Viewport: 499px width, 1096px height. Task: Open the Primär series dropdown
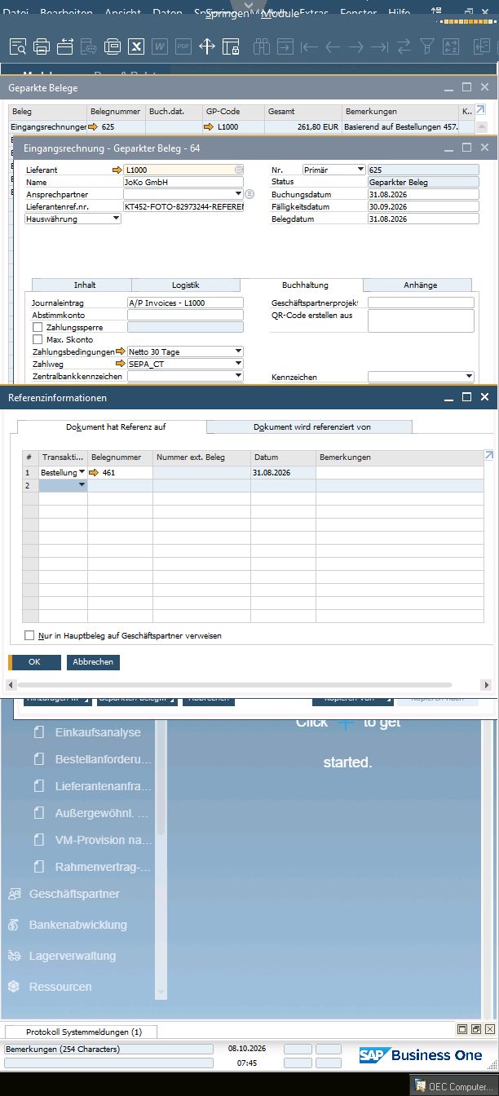360,170
